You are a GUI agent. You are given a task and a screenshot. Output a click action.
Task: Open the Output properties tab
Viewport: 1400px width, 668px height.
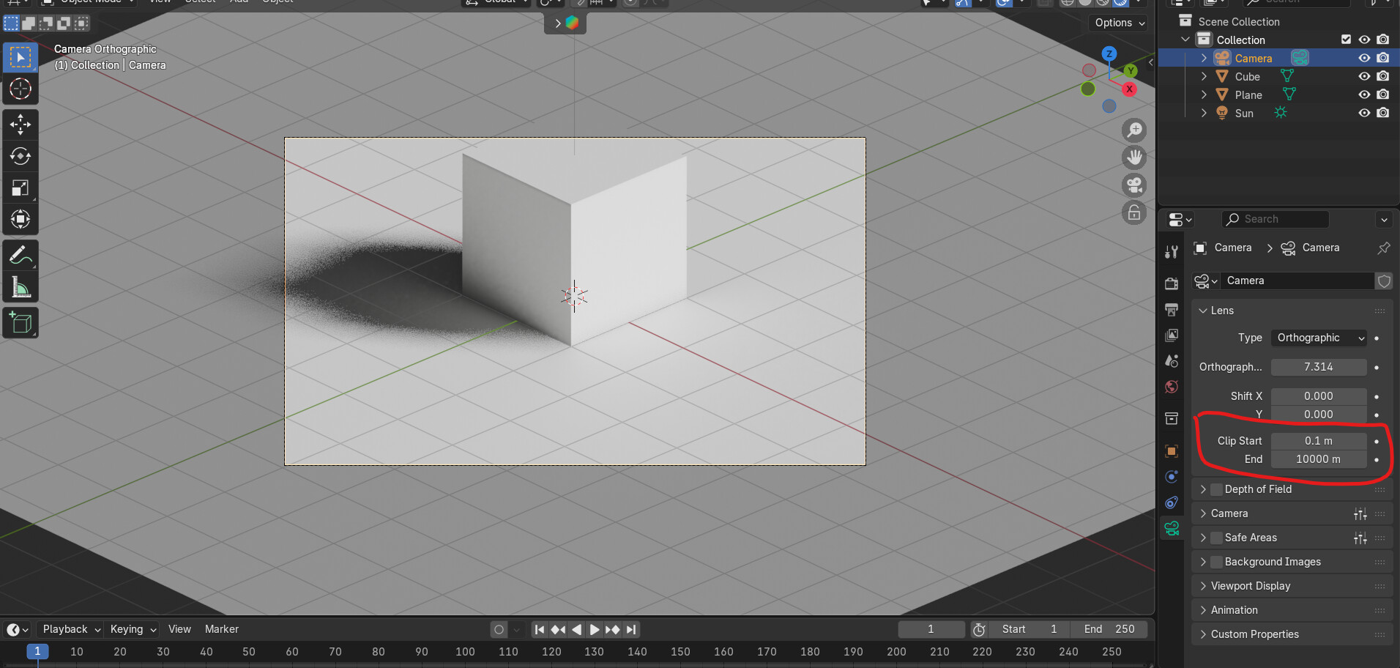click(x=1172, y=310)
